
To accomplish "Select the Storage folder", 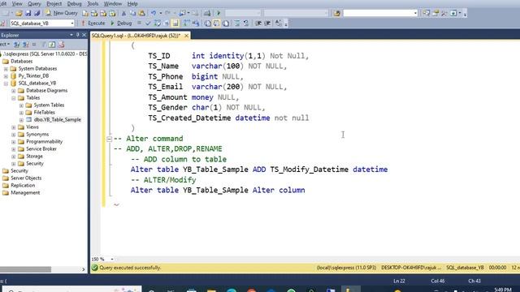I will 34,157.
